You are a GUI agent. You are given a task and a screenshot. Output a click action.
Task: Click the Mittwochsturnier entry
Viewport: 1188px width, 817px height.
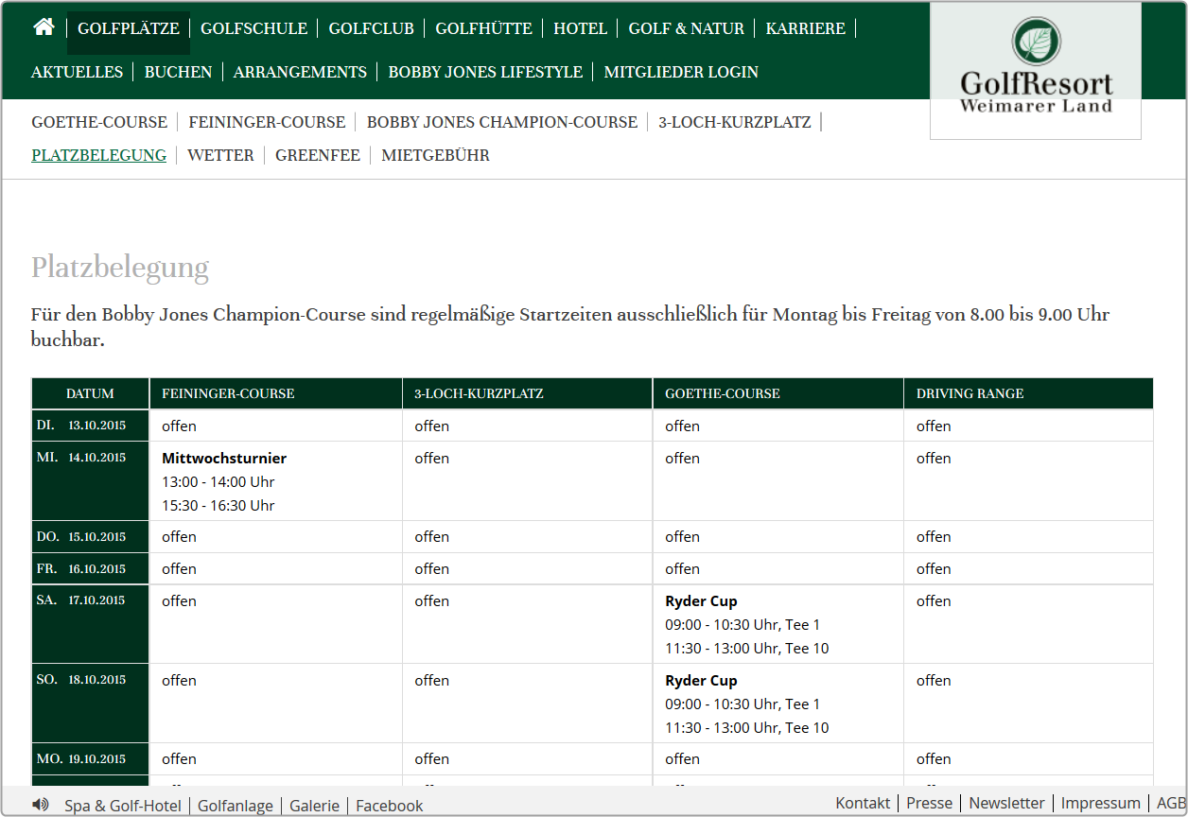(x=224, y=459)
